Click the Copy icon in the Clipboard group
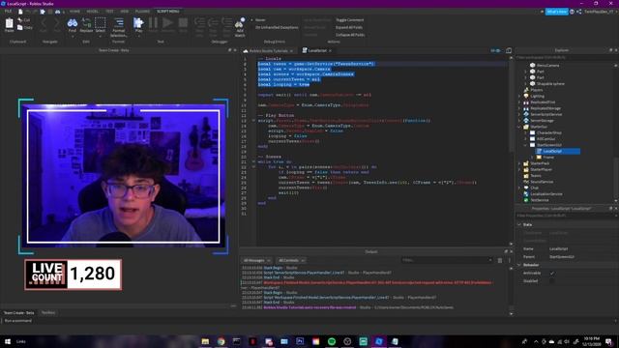The width and height of the screenshot is (619, 348). pyautogui.click(x=19, y=27)
